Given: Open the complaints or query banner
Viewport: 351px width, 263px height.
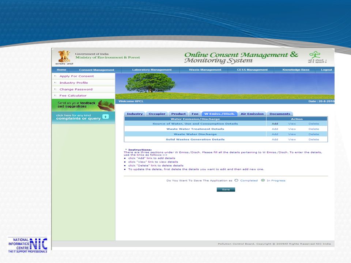Looking at the screenshot, I should point(83,117).
